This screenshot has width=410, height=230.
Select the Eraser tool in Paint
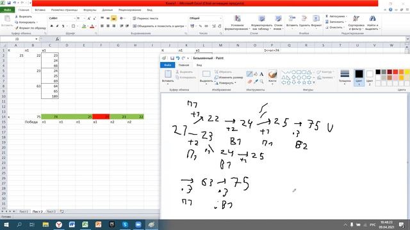249,81
